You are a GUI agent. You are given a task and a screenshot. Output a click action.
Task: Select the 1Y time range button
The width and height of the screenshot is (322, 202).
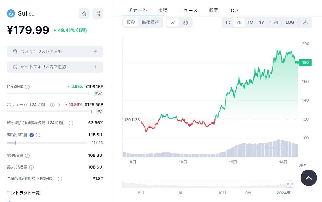coord(262,23)
